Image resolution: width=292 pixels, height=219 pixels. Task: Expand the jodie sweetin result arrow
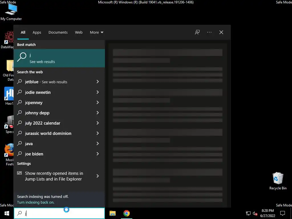pos(98,92)
